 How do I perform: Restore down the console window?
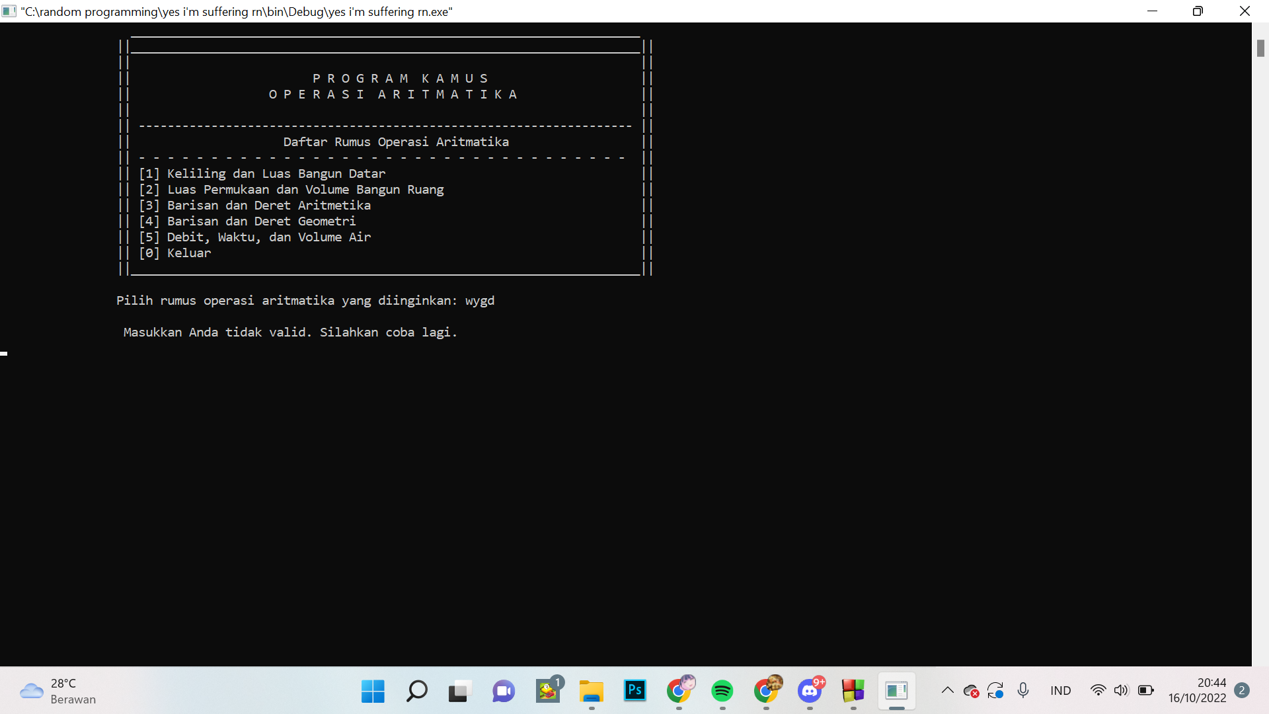click(x=1198, y=11)
